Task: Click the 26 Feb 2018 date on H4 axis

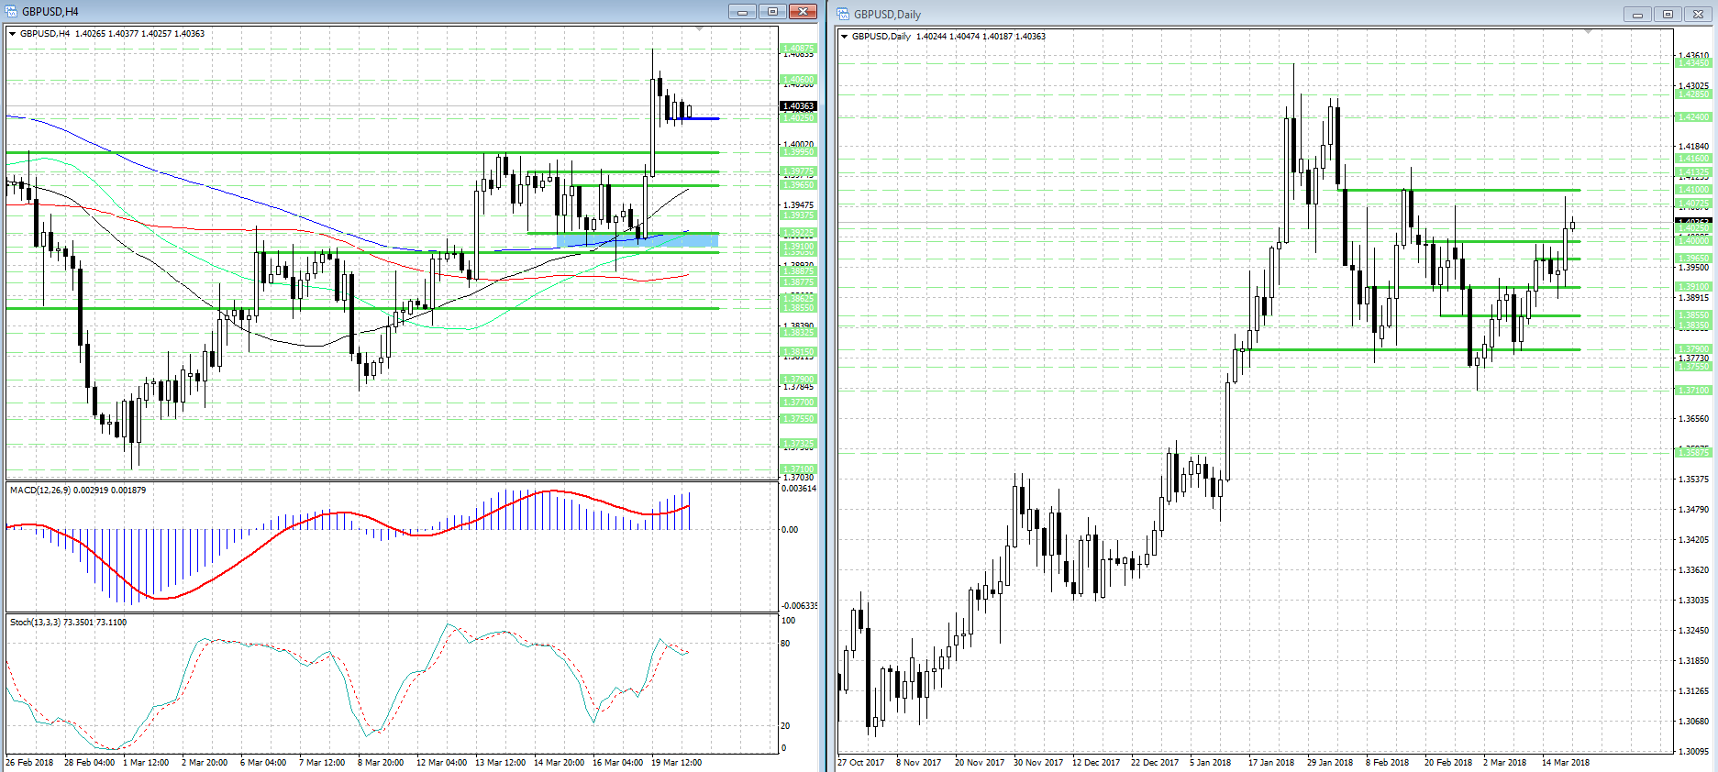Action: point(29,763)
